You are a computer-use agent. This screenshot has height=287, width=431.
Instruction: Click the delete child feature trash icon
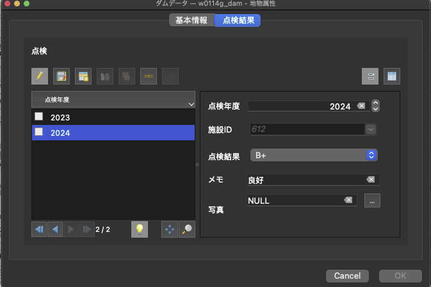(x=127, y=76)
